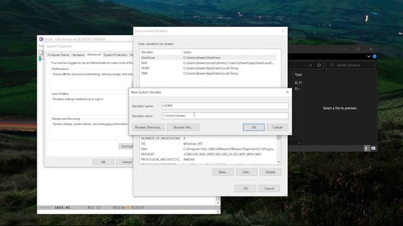Cancel the New System Variable dialog
The width and height of the screenshot is (403, 226).
pos(277,127)
